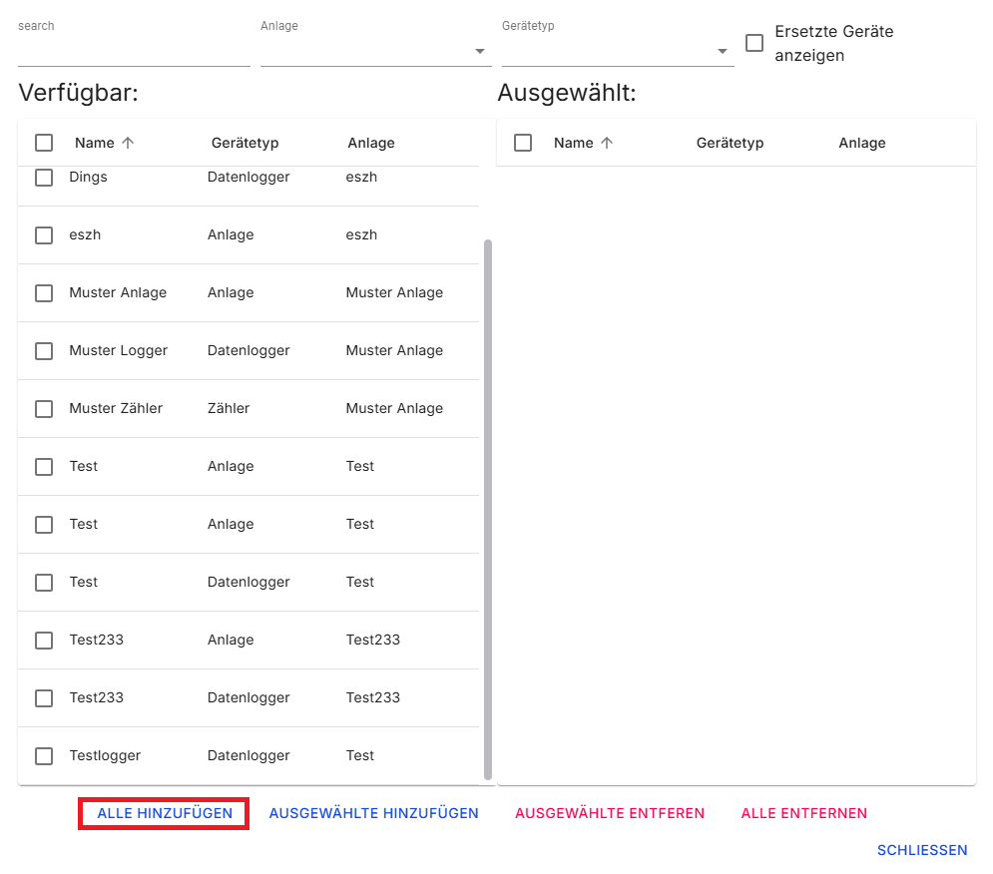Tick the select-all checkbox in the Verfügbar header
993x874 pixels.
click(44, 143)
